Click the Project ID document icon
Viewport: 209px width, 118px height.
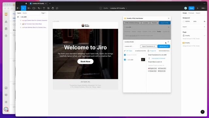click(148, 51)
